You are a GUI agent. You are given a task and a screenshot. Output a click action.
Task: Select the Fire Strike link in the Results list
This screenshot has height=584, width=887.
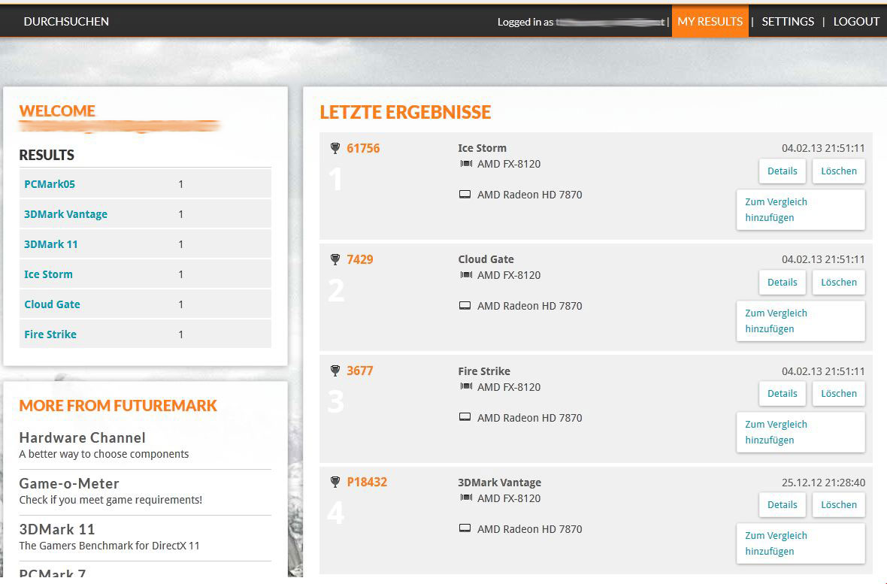tap(50, 334)
